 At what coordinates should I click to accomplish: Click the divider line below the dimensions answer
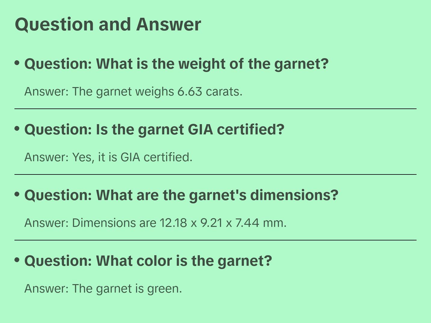coord(215,240)
